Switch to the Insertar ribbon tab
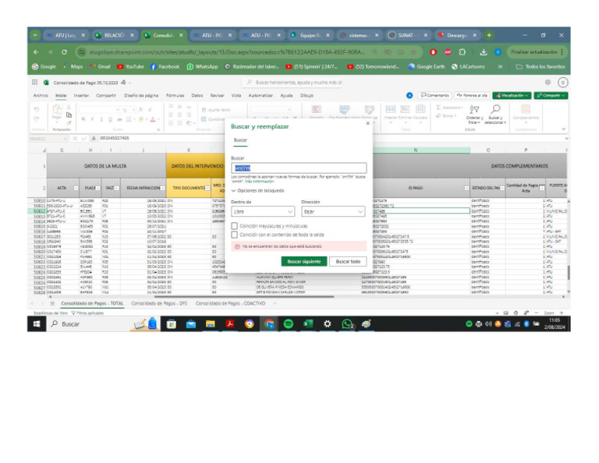The height and width of the screenshot is (463, 599). pos(81,95)
